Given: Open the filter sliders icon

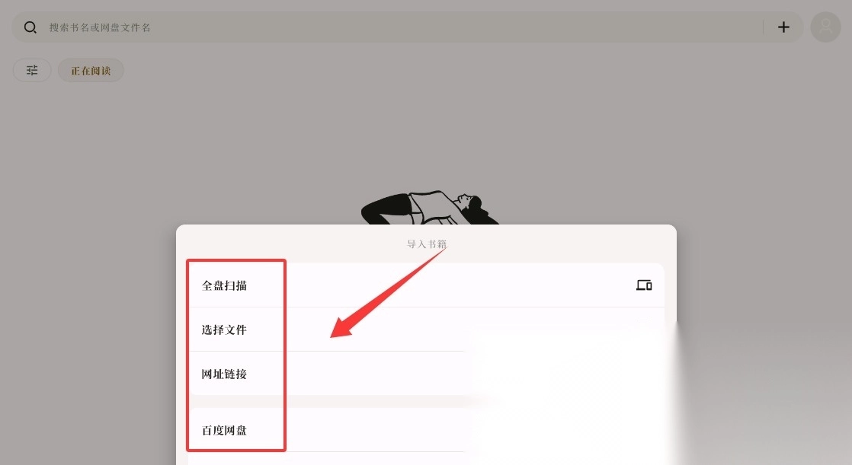Looking at the screenshot, I should pos(32,71).
